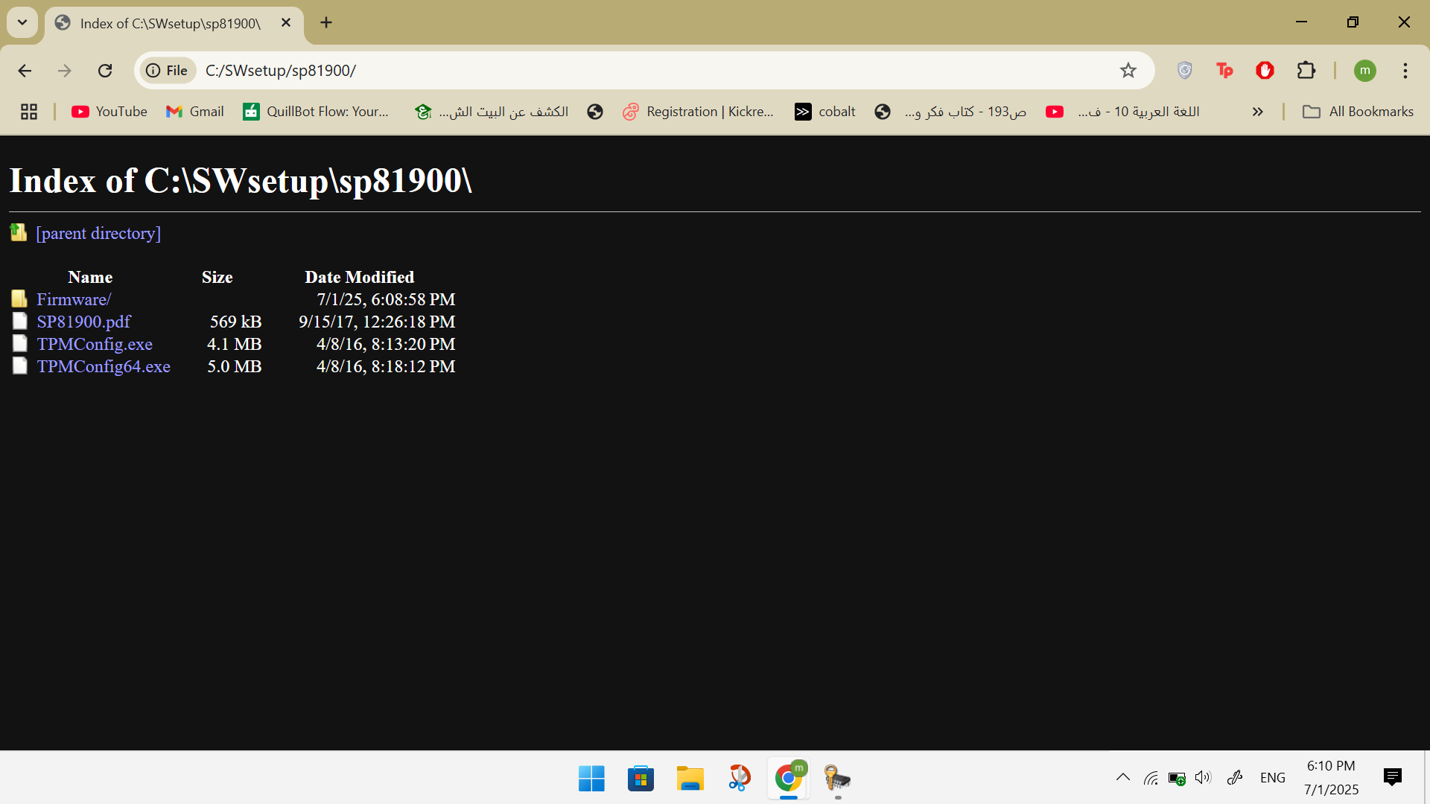The width and height of the screenshot is (1430, 804).
Task: Click TPMConfig64.exe link
Action: click(104, 366)
